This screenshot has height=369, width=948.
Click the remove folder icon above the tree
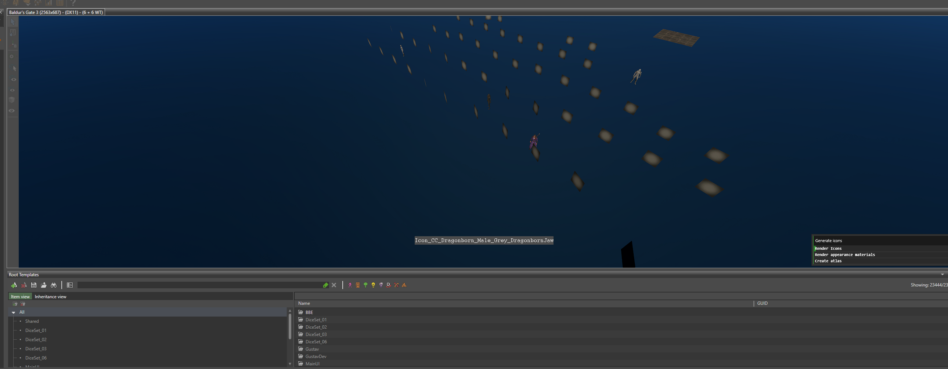(23, 304)
